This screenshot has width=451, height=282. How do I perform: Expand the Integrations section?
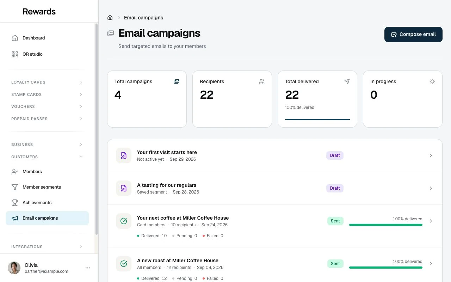[x=47, y=247]
